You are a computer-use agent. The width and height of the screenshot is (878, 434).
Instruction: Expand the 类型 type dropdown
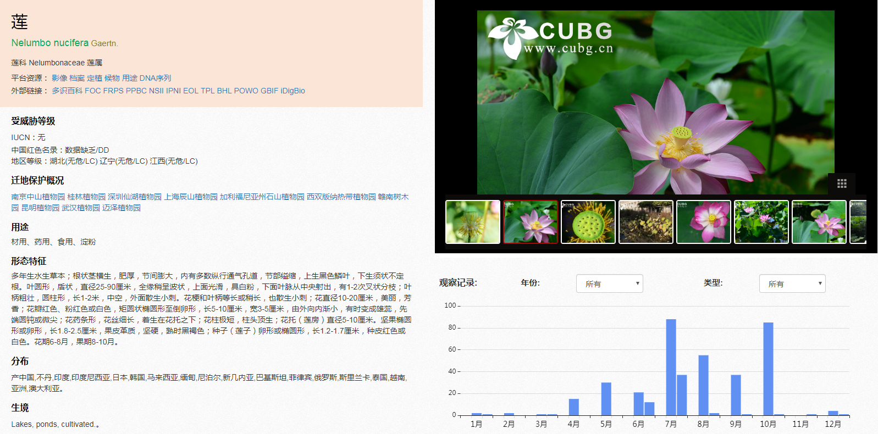(x=792, y=283)
